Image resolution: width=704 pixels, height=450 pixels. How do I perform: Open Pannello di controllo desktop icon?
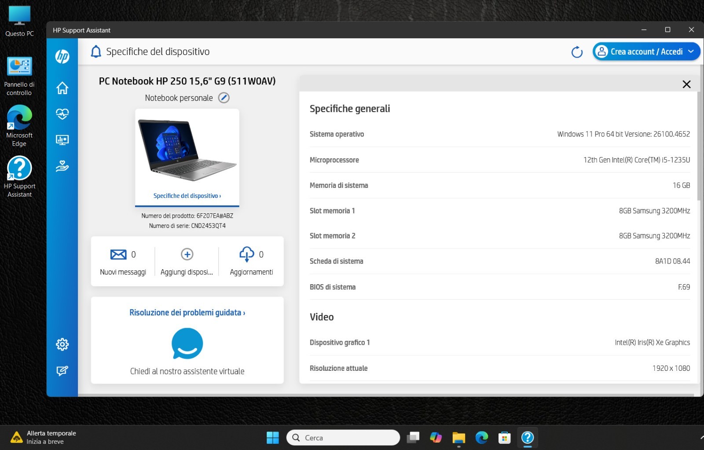tap(19, 77)
